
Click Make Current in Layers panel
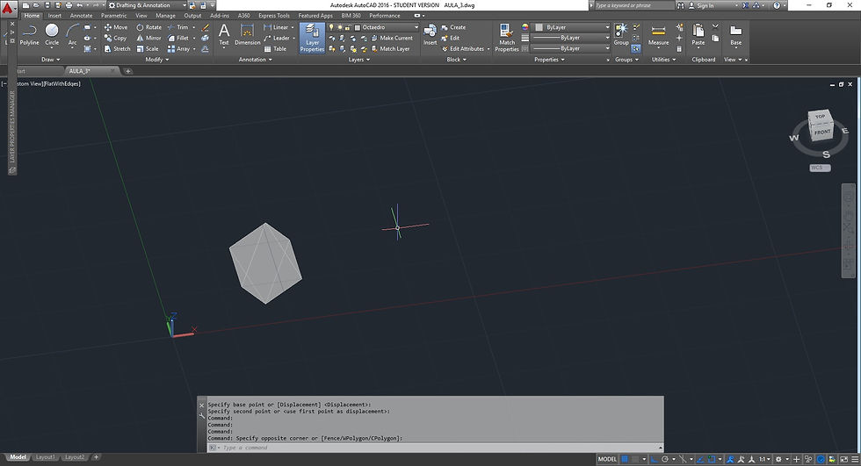point(395,38)
